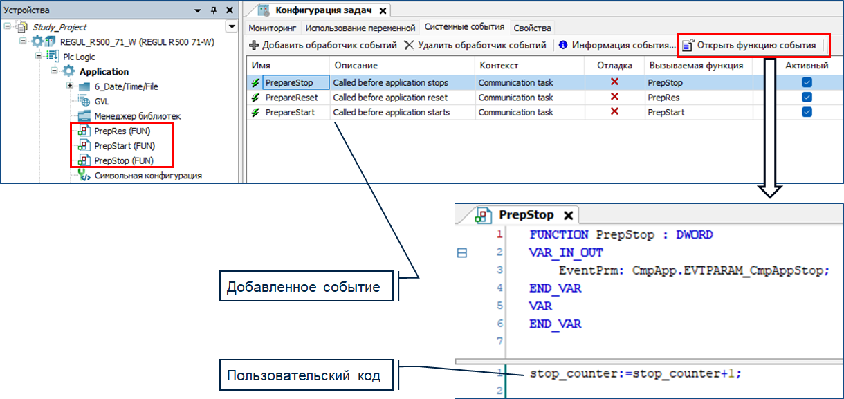This screenshot has height=399, width=844.
Task: Switch to the Мониторинг tab
Action: [272, 28]
